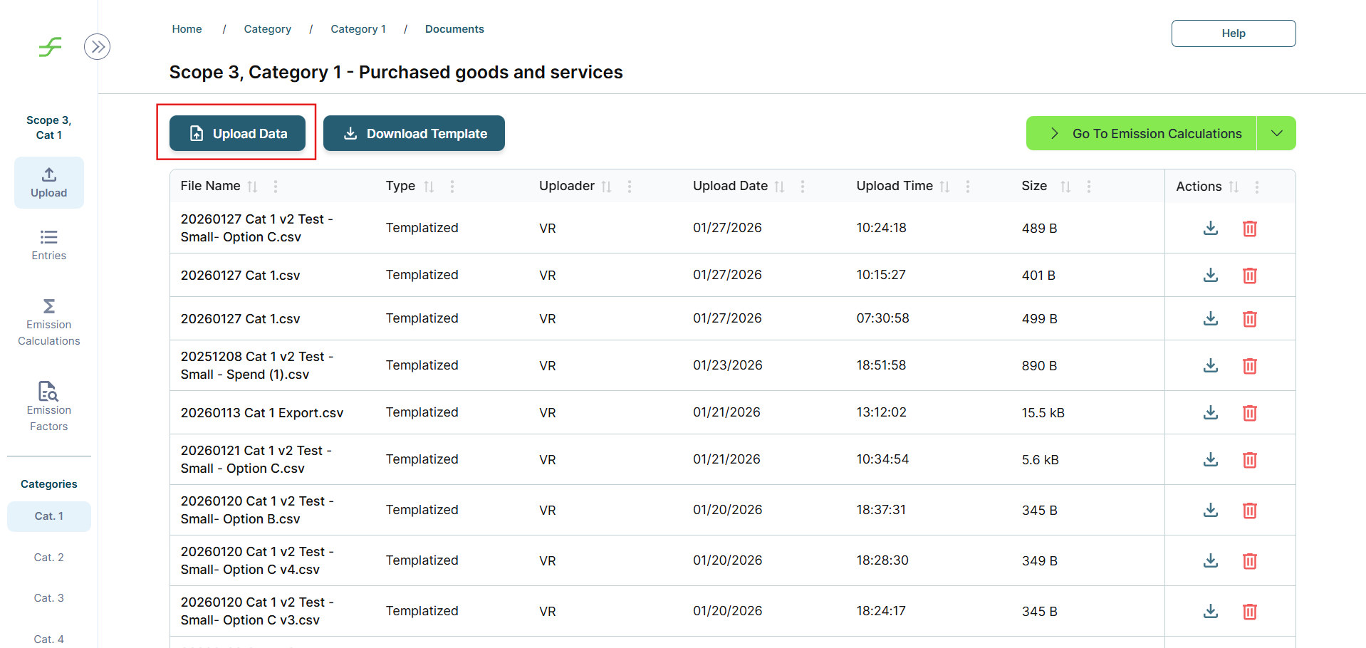Select Cat. 3 in the categories list
Screen dimensions: 1366x648
click(48, 598)
